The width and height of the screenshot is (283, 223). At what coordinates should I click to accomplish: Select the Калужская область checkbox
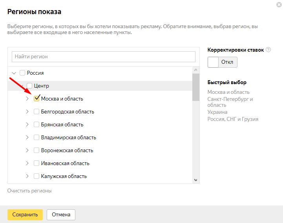coord(37,176)
